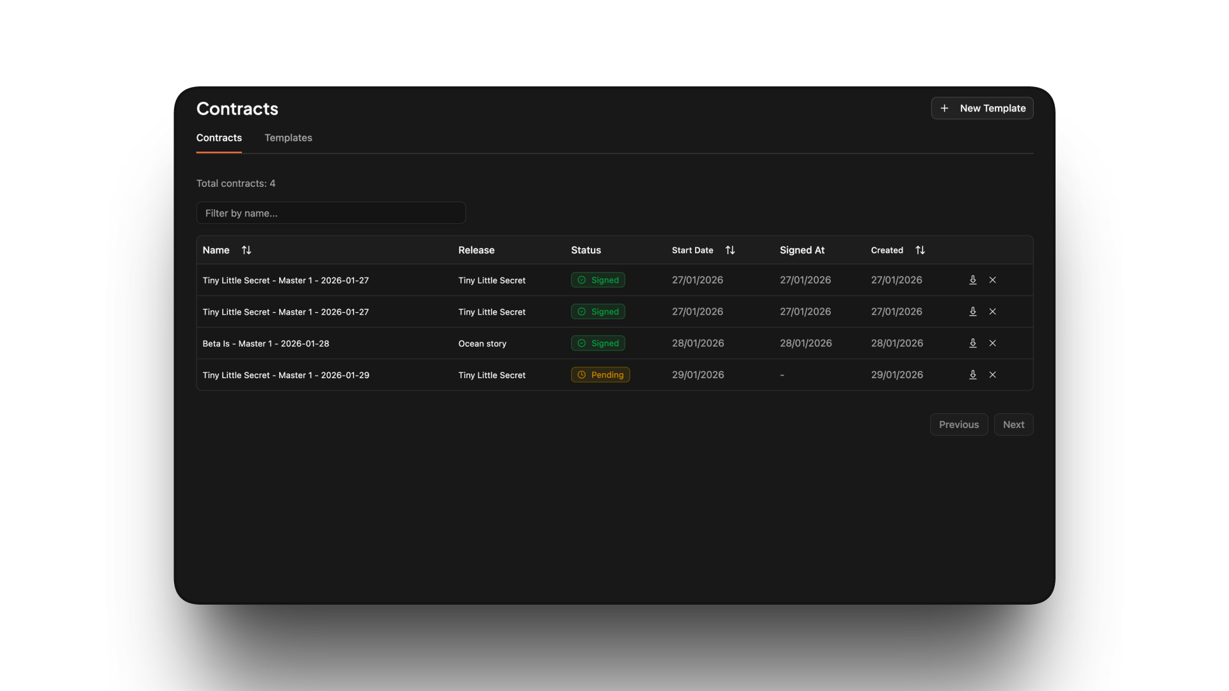
Task: Switch to the Templates tab
Action: tap(288, 138)
